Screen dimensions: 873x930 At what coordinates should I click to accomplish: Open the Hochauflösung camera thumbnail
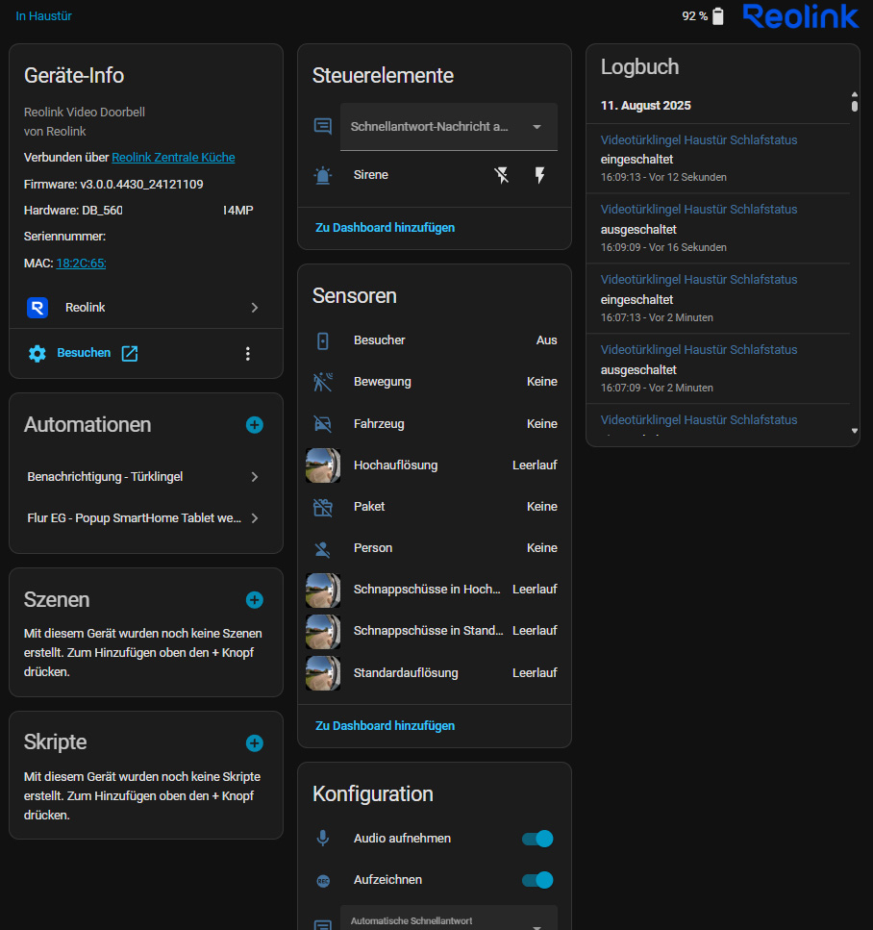tap(323, 465)
